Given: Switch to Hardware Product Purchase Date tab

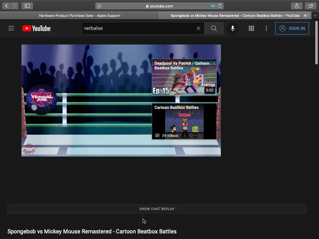Looking at the screenshot, I should click(x=79, y=16).
